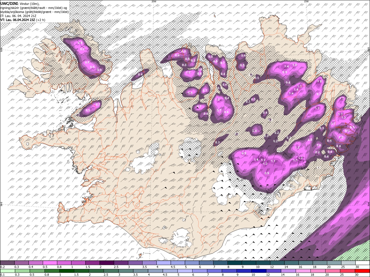
Task: Click the dark teal snow swatch from 8 to 9
Action: tap(234, 263)
